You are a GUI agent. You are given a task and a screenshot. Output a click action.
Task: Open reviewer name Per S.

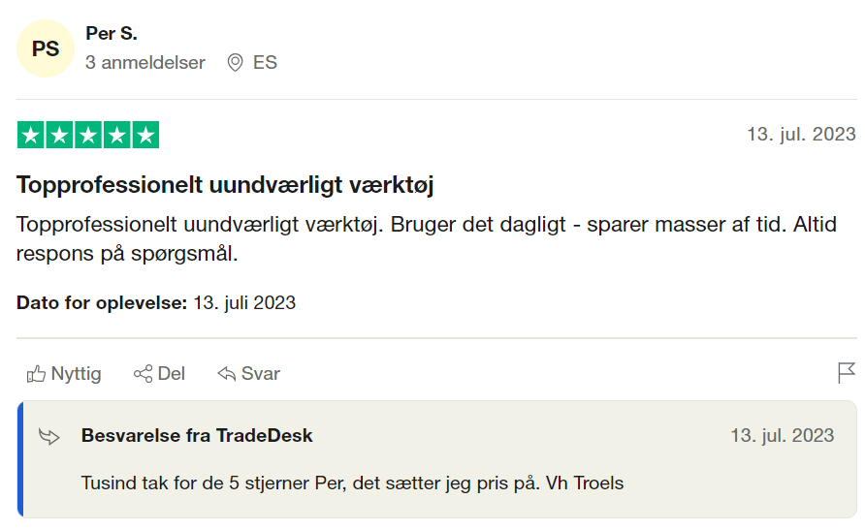pos(111,34)
